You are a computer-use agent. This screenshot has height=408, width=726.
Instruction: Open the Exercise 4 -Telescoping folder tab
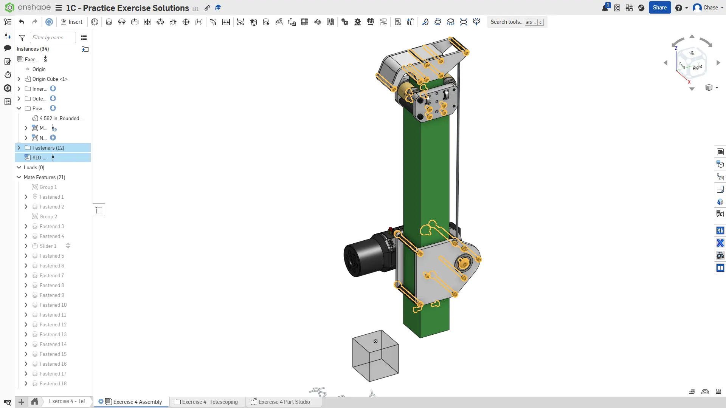point(209,402)
